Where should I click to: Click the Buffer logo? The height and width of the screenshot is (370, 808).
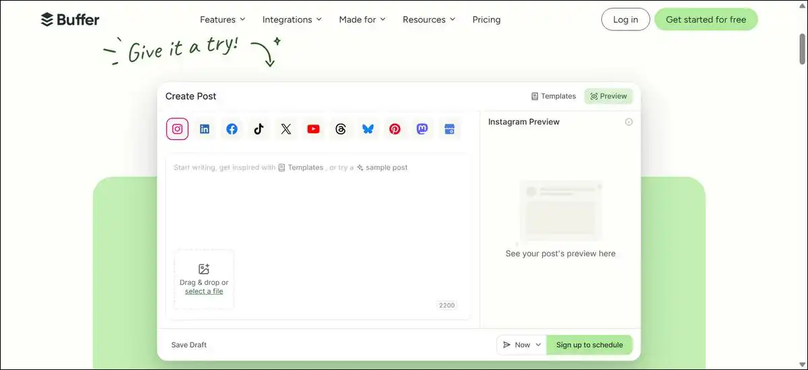[70, 20]
